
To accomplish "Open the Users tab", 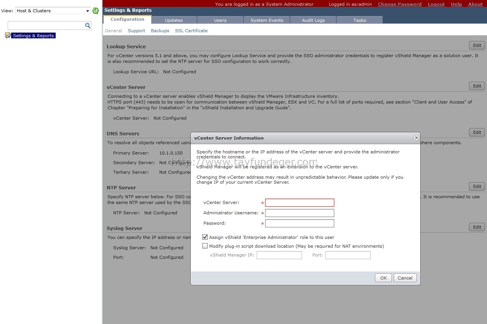I will pyautogui.click(x=220, y=20).
